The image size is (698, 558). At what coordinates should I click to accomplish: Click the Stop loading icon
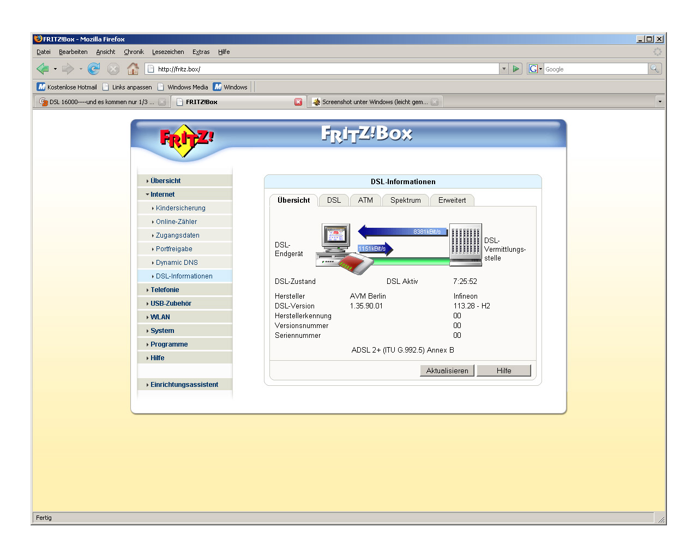point(113,69)
